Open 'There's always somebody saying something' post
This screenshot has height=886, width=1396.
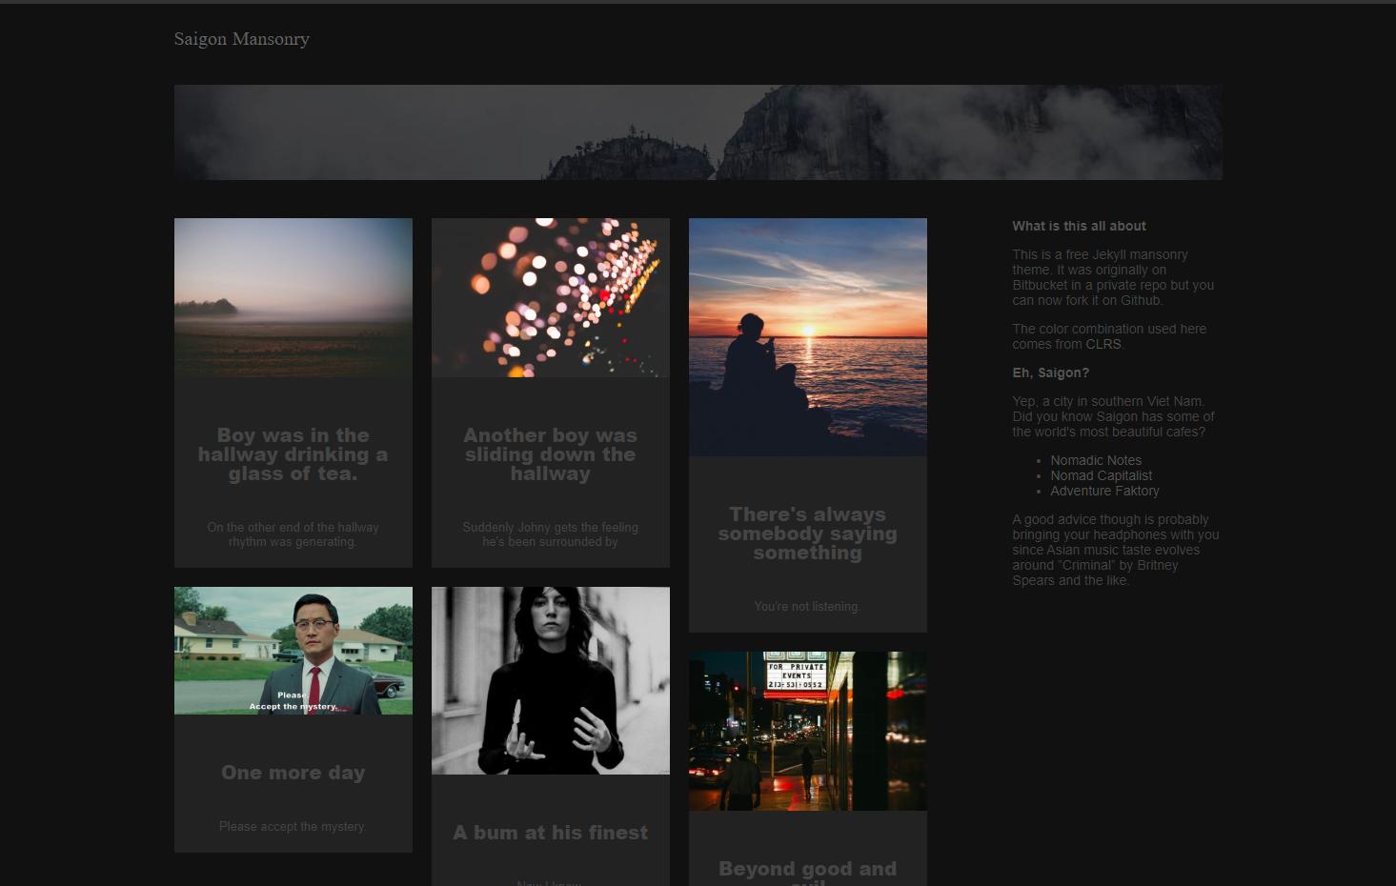coord(807,533)
